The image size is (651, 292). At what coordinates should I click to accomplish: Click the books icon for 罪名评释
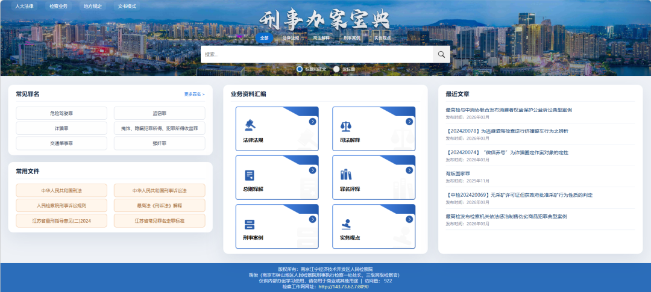(x=346, y=175)
